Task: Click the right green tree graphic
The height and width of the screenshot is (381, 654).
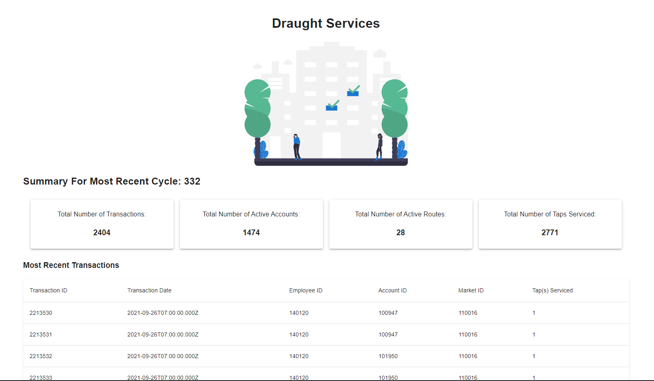Action: 394,109
